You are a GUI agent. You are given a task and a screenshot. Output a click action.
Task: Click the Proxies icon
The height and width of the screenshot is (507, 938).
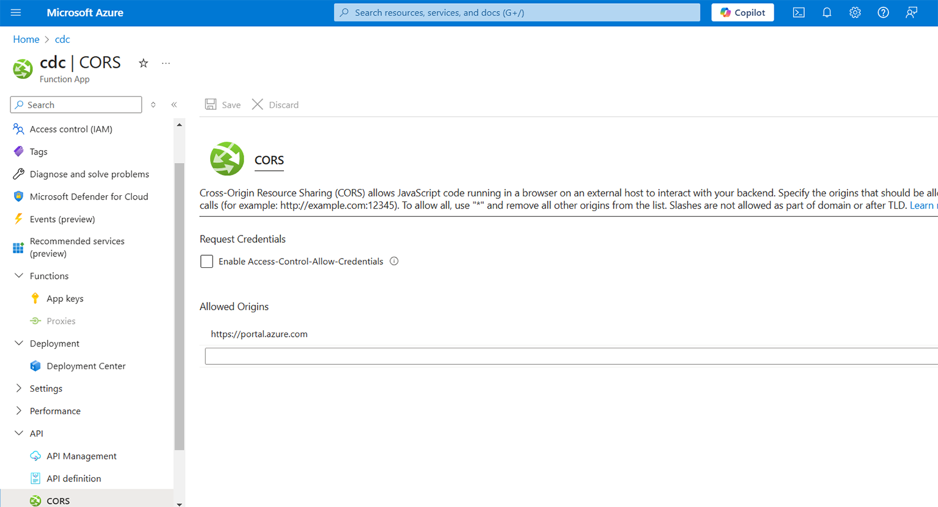35,321
